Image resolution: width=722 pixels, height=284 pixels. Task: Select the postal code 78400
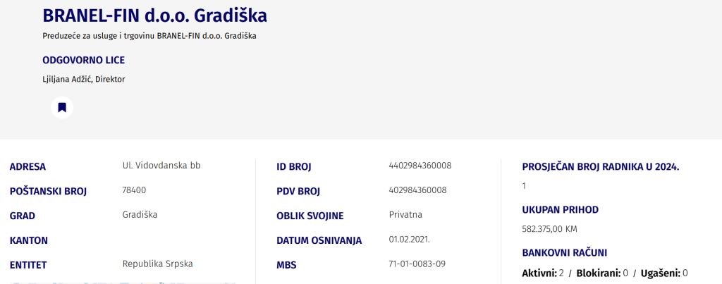point(134,190)
